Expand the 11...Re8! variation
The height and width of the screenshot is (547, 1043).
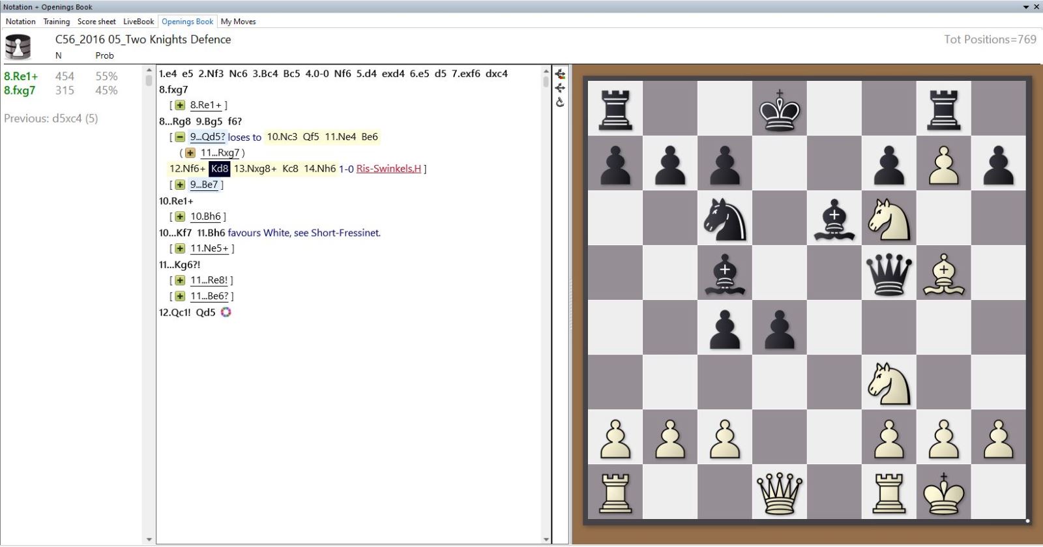pyautogui.click(x=180, y=280)
